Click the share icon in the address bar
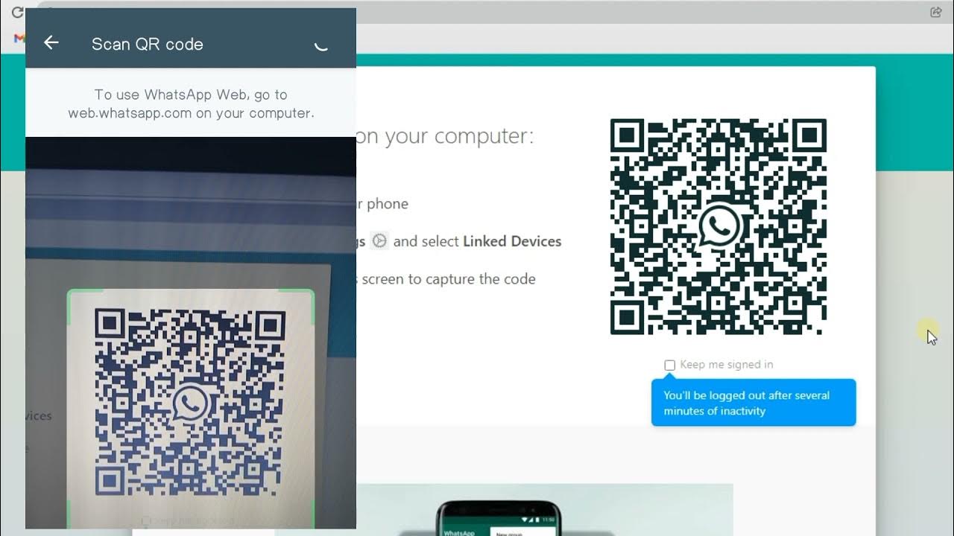Viewport: 954px width, 536px height. [936, 12]
